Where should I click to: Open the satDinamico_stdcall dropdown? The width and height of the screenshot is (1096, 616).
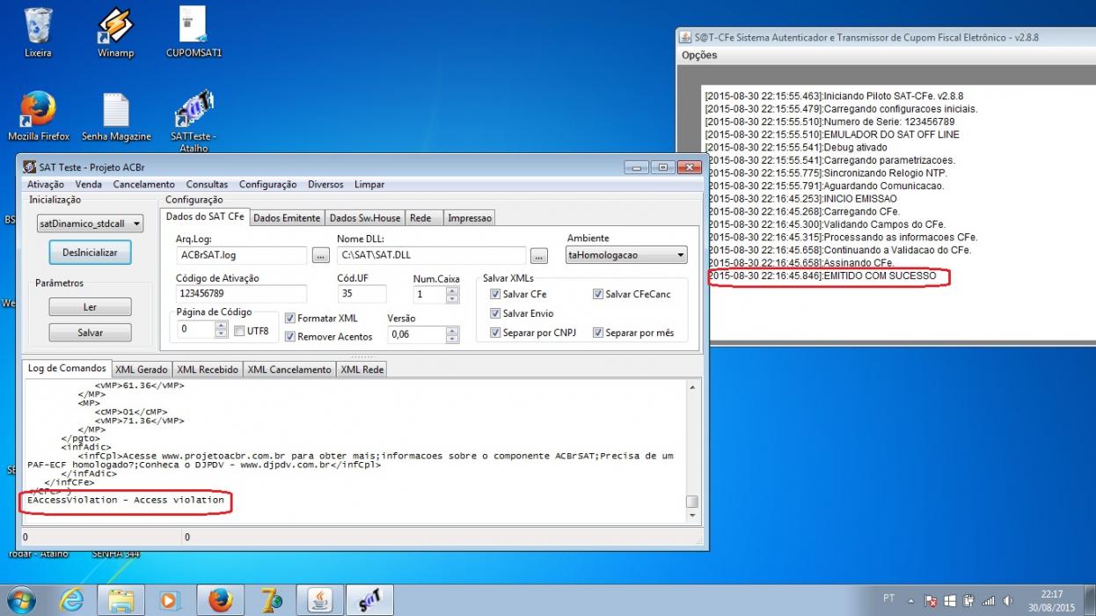[90, 224]
